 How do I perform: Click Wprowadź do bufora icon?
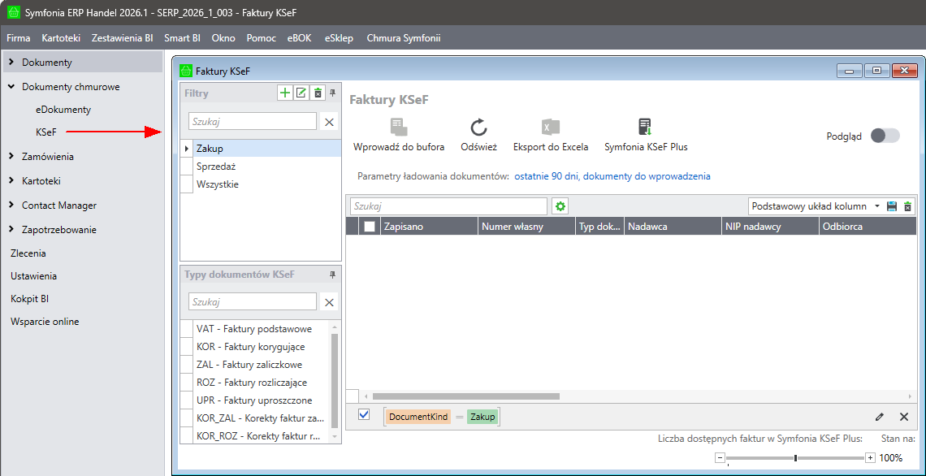click(398, 127)
